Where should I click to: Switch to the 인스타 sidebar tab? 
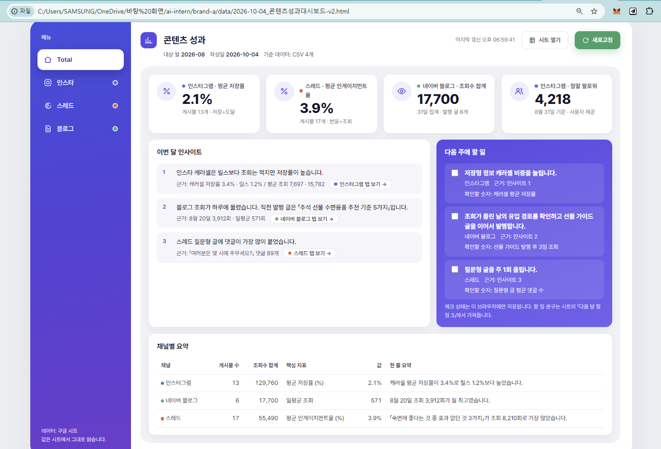[80, 83]
